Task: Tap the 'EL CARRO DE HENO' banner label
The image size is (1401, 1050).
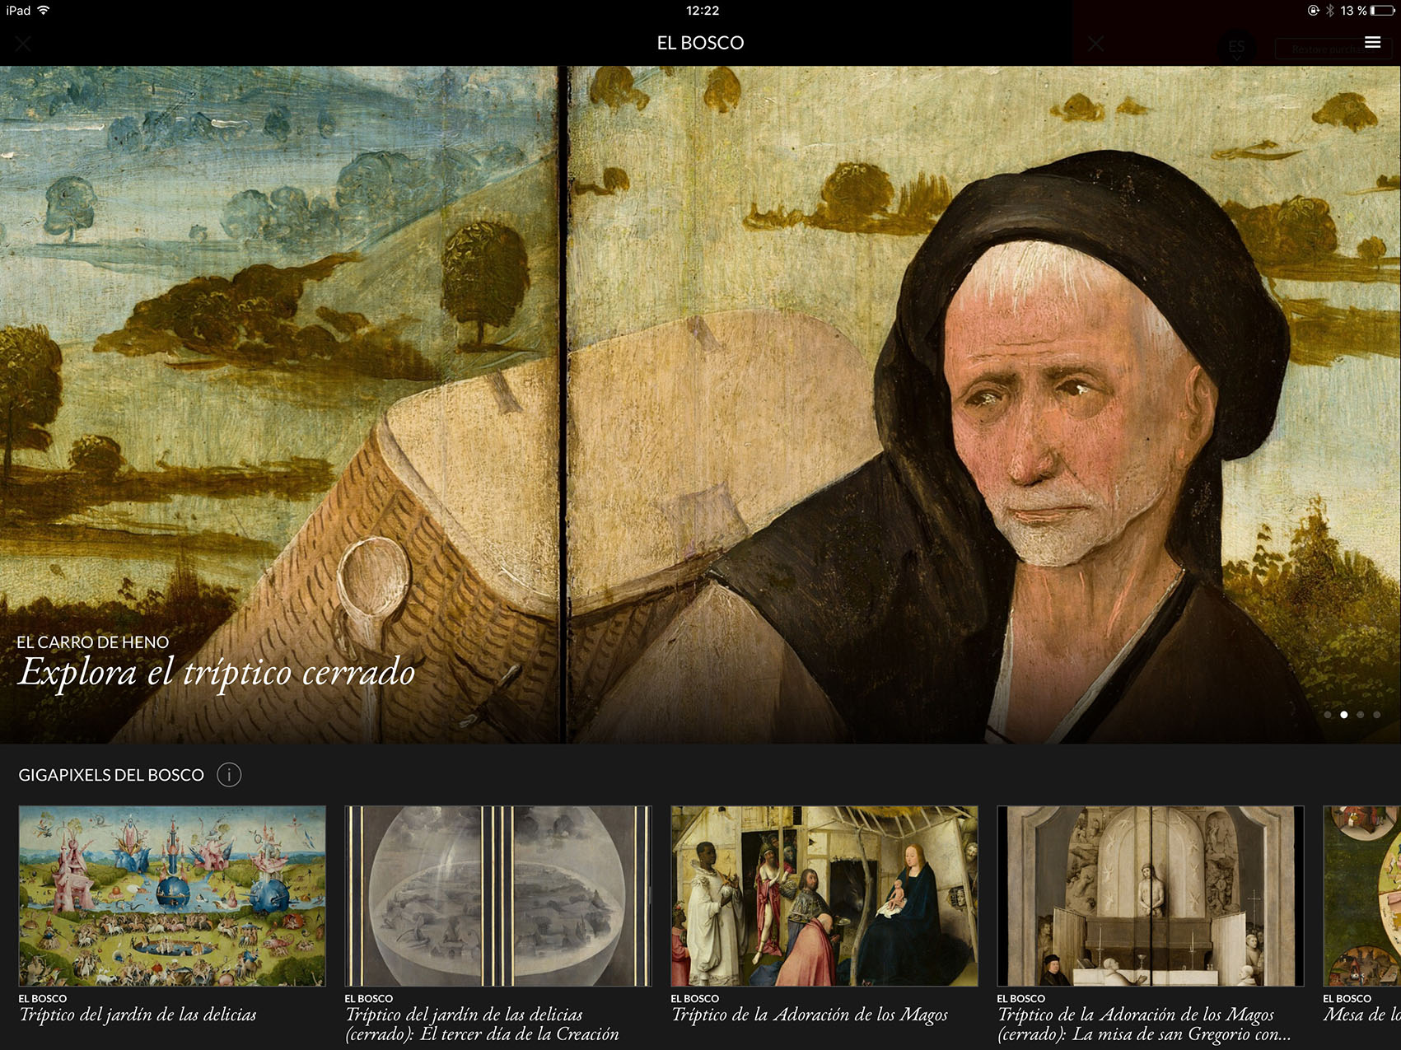Action: pyautogui.click(x=93, y=642)
